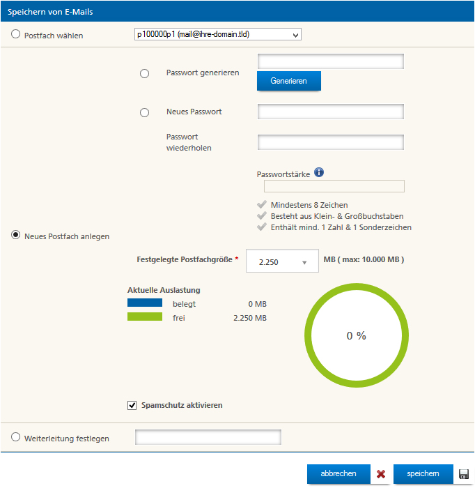This screenshot has width=475, height=495.
Task: Click the green frei color swatch
Action: 145,317
